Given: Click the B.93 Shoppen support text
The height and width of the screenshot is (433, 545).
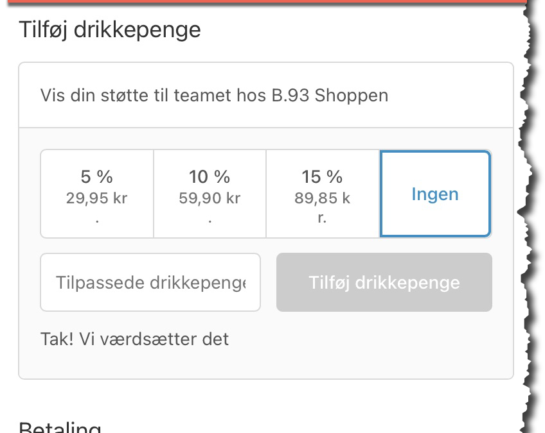Looking at the screenshot, I should click(x=214, y=96).
